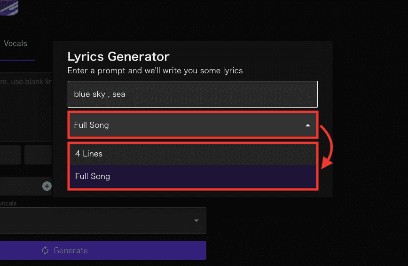Image resolution: width=408 pixels, height=266 pixels.
Task: Click the circular plus icon
Action: [47, 186]
